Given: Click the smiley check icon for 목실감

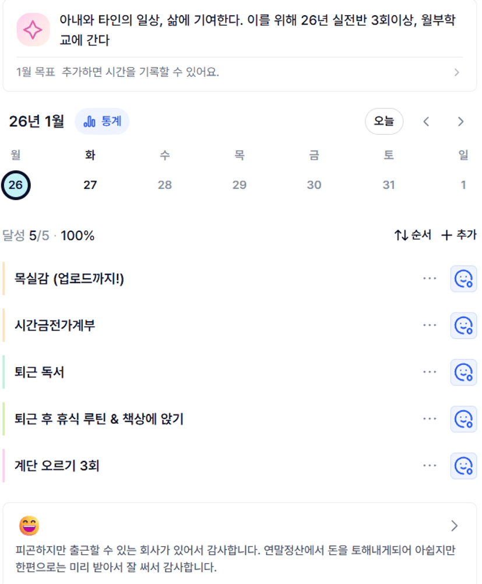Looking at the screenshot, I should pyautogui.click(x=463, y=279).
